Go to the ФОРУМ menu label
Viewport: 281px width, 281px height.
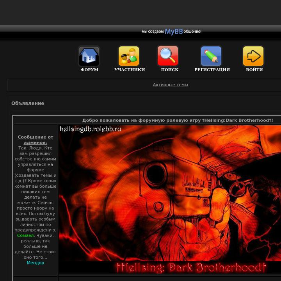click(x=89, y=69)
